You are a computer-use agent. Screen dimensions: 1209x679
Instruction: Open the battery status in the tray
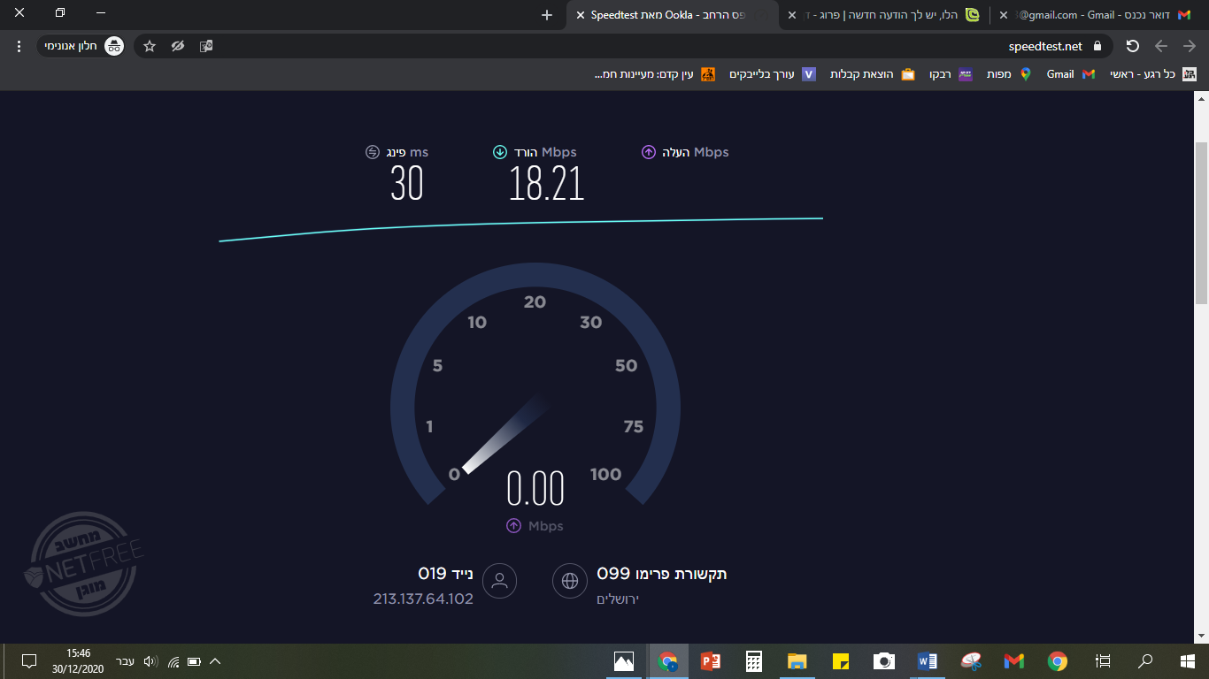pyautogui.click(x=194, y=661)
